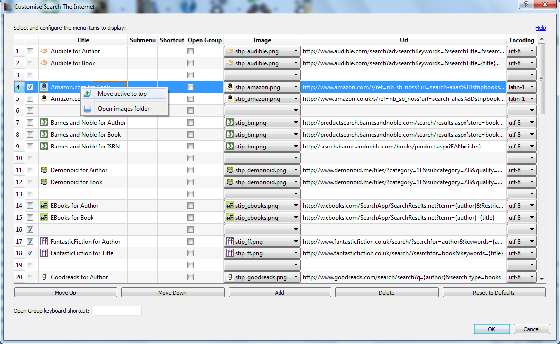This screenshot has height=344, width=560.
Task: Click the calibre books icon in the title bar
Action: click(7, 7)
